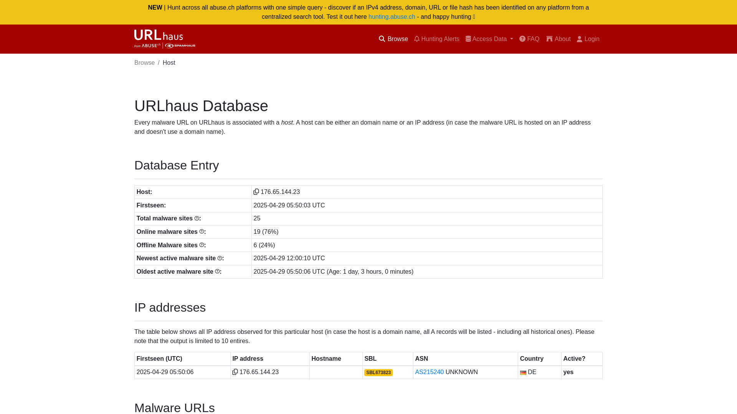Go to Login page
This screenshot has height=414, width=737.
588,39
